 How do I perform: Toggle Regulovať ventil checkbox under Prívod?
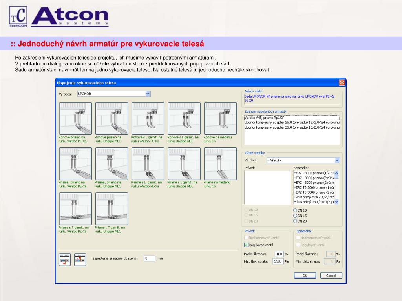(247, 245)
